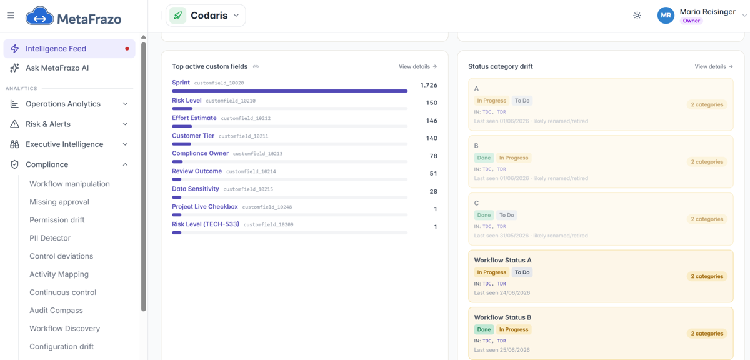Image resolution: width=750 pixels, height=360 pixels.
Task: Go to Audit Compass
Action: point(56,311)
